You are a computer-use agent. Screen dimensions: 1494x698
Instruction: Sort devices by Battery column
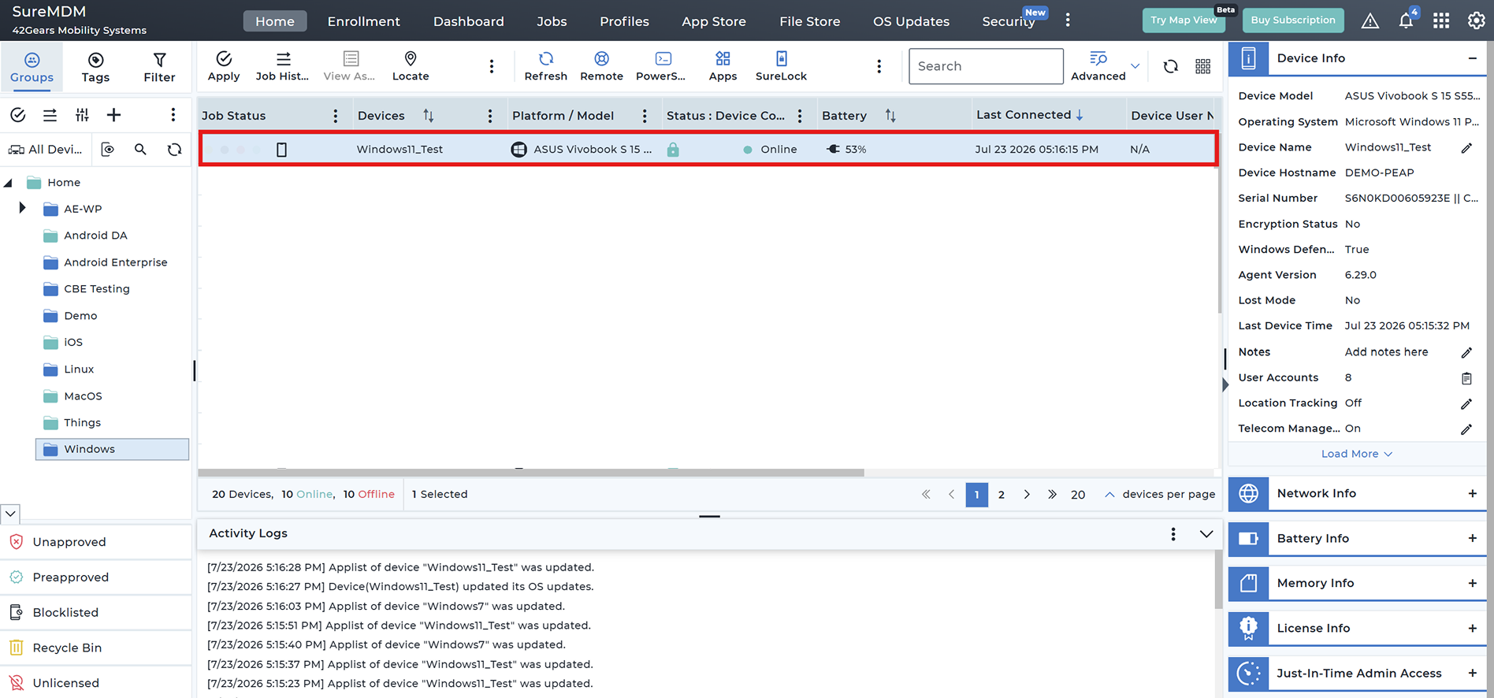pyautogui.click(x=890, y=116)
